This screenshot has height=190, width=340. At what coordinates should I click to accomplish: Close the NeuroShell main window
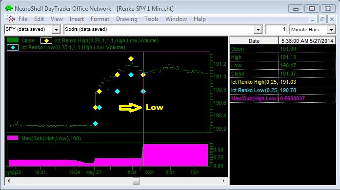328,9
